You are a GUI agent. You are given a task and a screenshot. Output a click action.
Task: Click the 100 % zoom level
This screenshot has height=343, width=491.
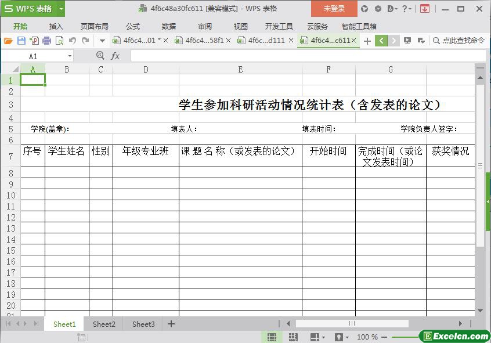point(367,337)
